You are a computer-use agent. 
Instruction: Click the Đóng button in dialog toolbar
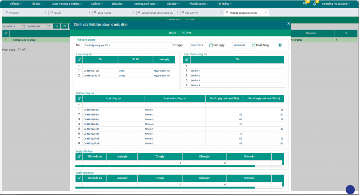[x=187, y=33]
